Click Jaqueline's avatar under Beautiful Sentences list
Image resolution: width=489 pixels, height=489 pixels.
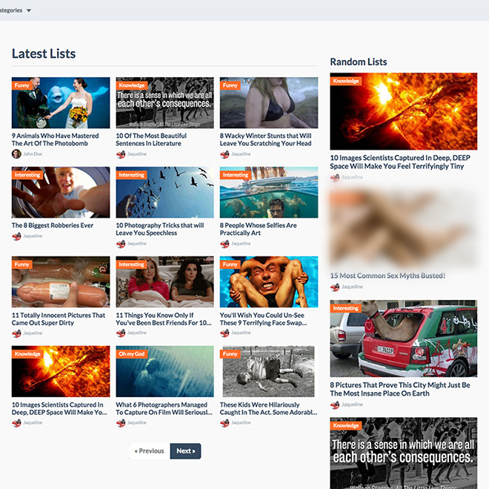(x=121, y=154)
